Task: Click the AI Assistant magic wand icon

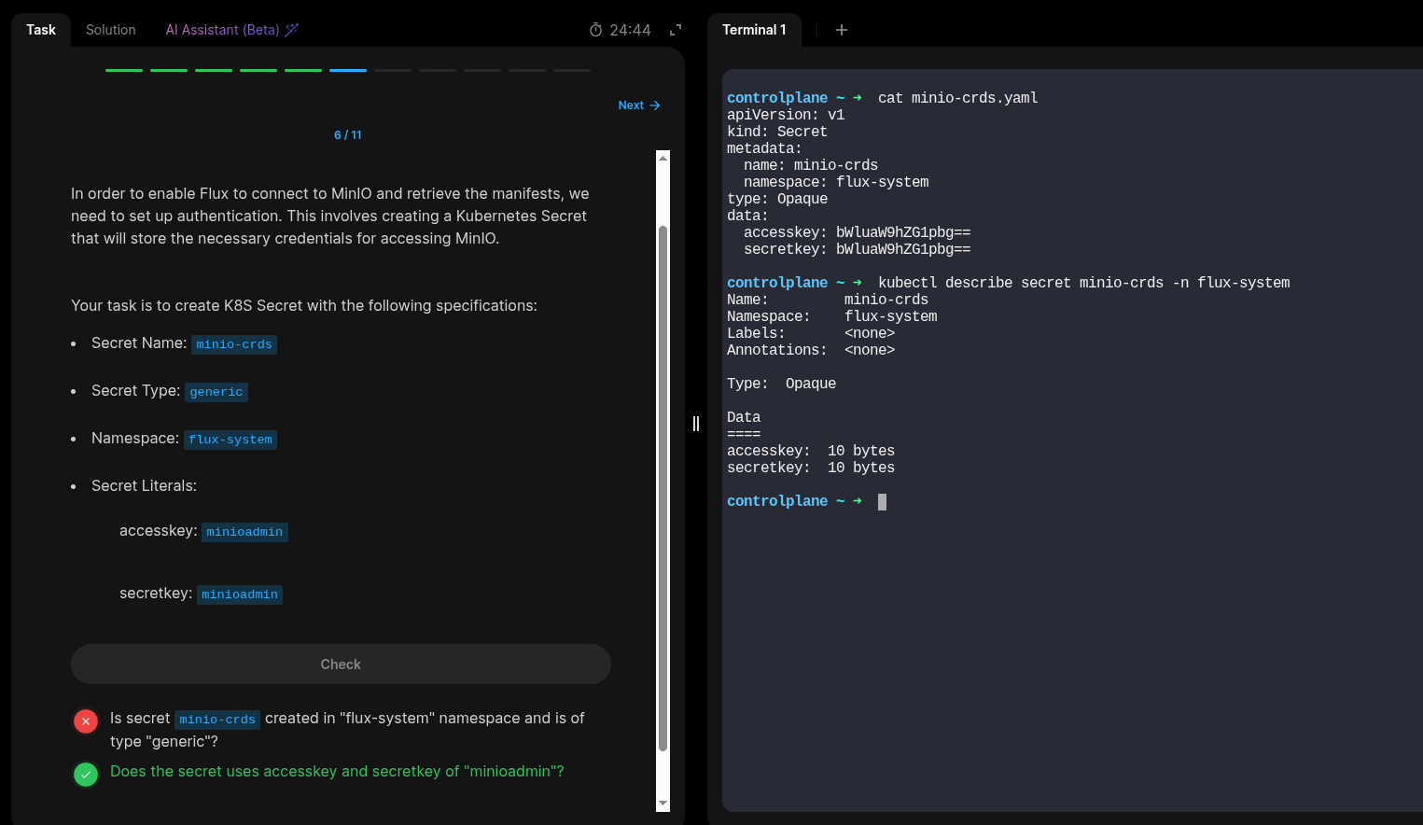Action: tap(292, 30)
